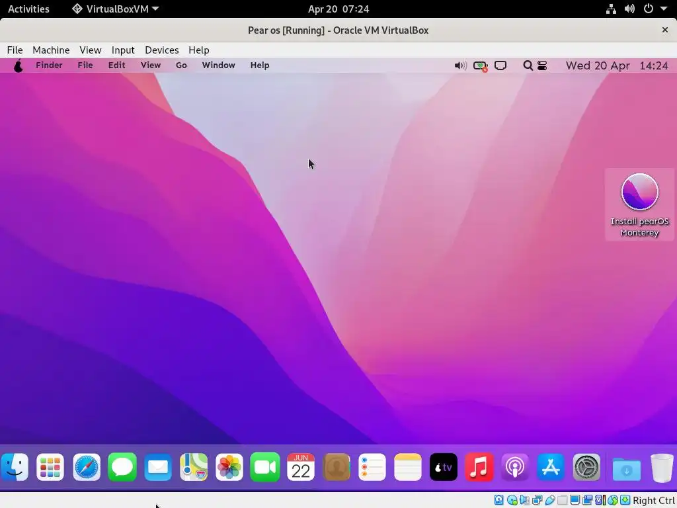This screenshot has height=508, width=677.
Task: Open the red Music app
Action: pos(479,467)
